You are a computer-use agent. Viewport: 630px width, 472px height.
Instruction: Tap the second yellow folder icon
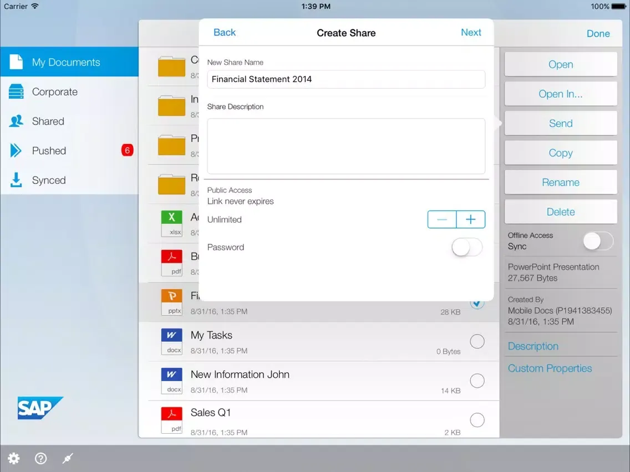pyautogui.click(x=171, y=106)
